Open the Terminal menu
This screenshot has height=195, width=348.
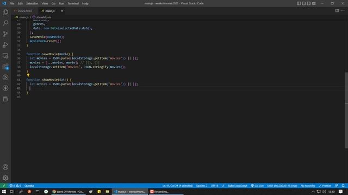[x=73, y=4]
